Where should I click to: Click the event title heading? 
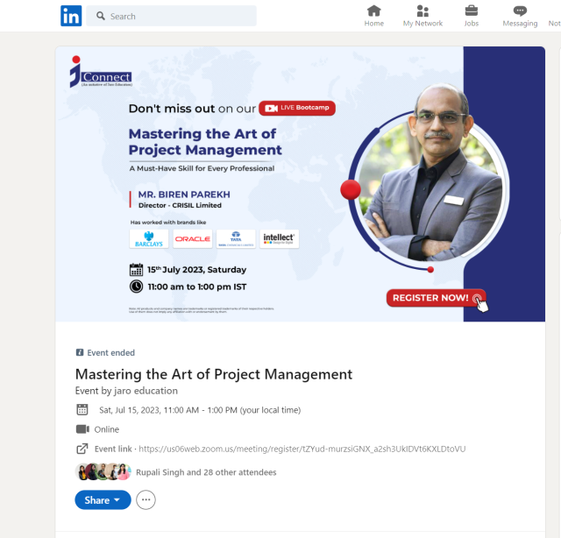(x=214, y=374)
